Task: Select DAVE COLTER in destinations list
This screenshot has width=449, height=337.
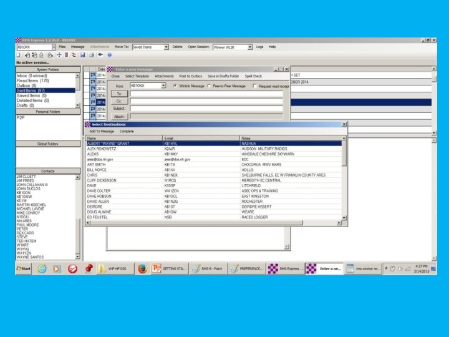Action: tap(214, 191)
